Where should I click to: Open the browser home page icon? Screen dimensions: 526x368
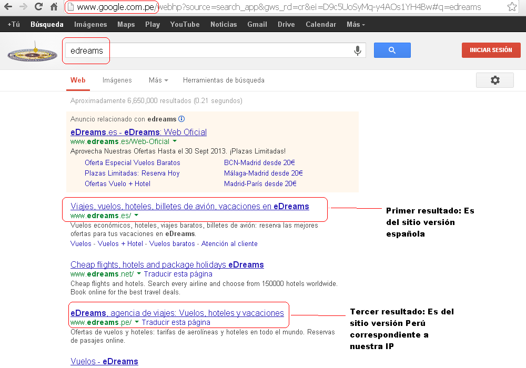(54, 7)
